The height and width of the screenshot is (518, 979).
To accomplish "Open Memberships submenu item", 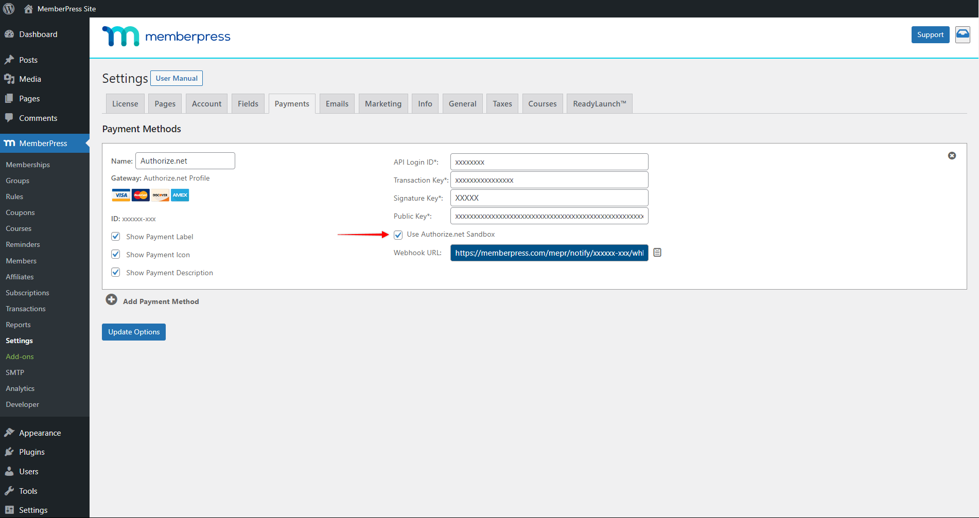I will [28, 165].
